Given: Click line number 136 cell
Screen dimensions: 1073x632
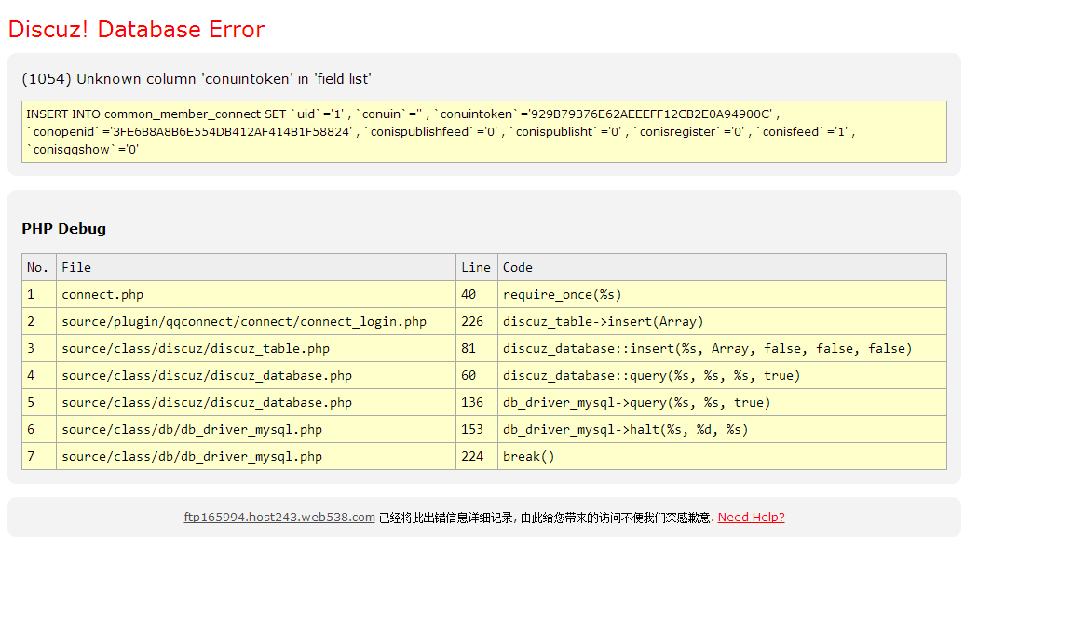Looking at the screenshot, I should 476,402.
